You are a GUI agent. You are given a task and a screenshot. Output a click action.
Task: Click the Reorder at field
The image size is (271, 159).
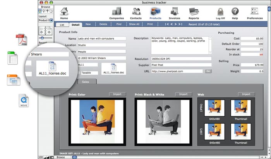[252, 49]
